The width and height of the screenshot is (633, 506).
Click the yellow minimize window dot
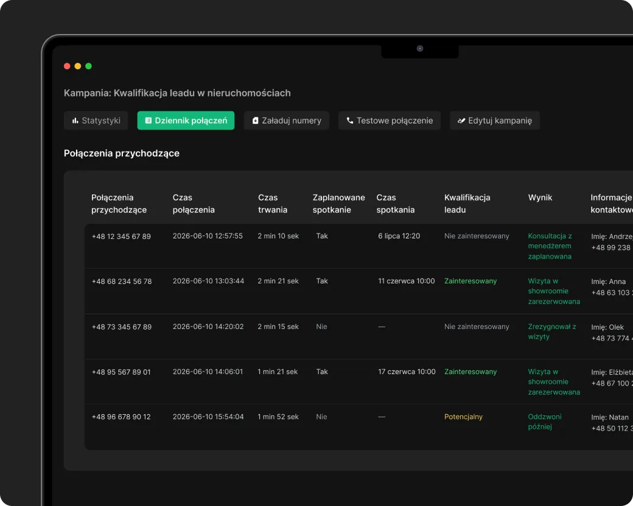(x=78, y=66)
